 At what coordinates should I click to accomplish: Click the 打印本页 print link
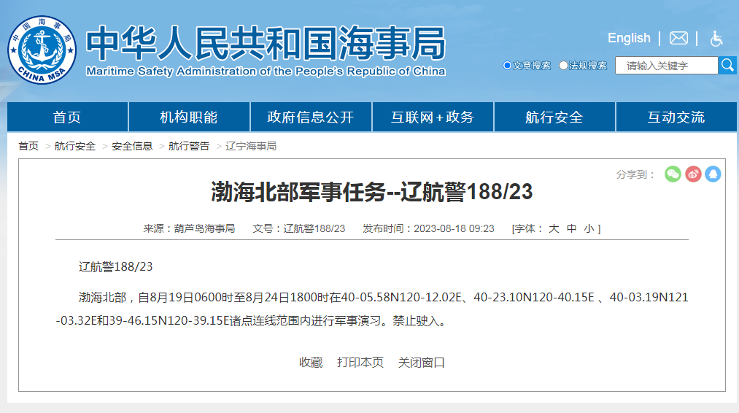click(x=360, y=363)
